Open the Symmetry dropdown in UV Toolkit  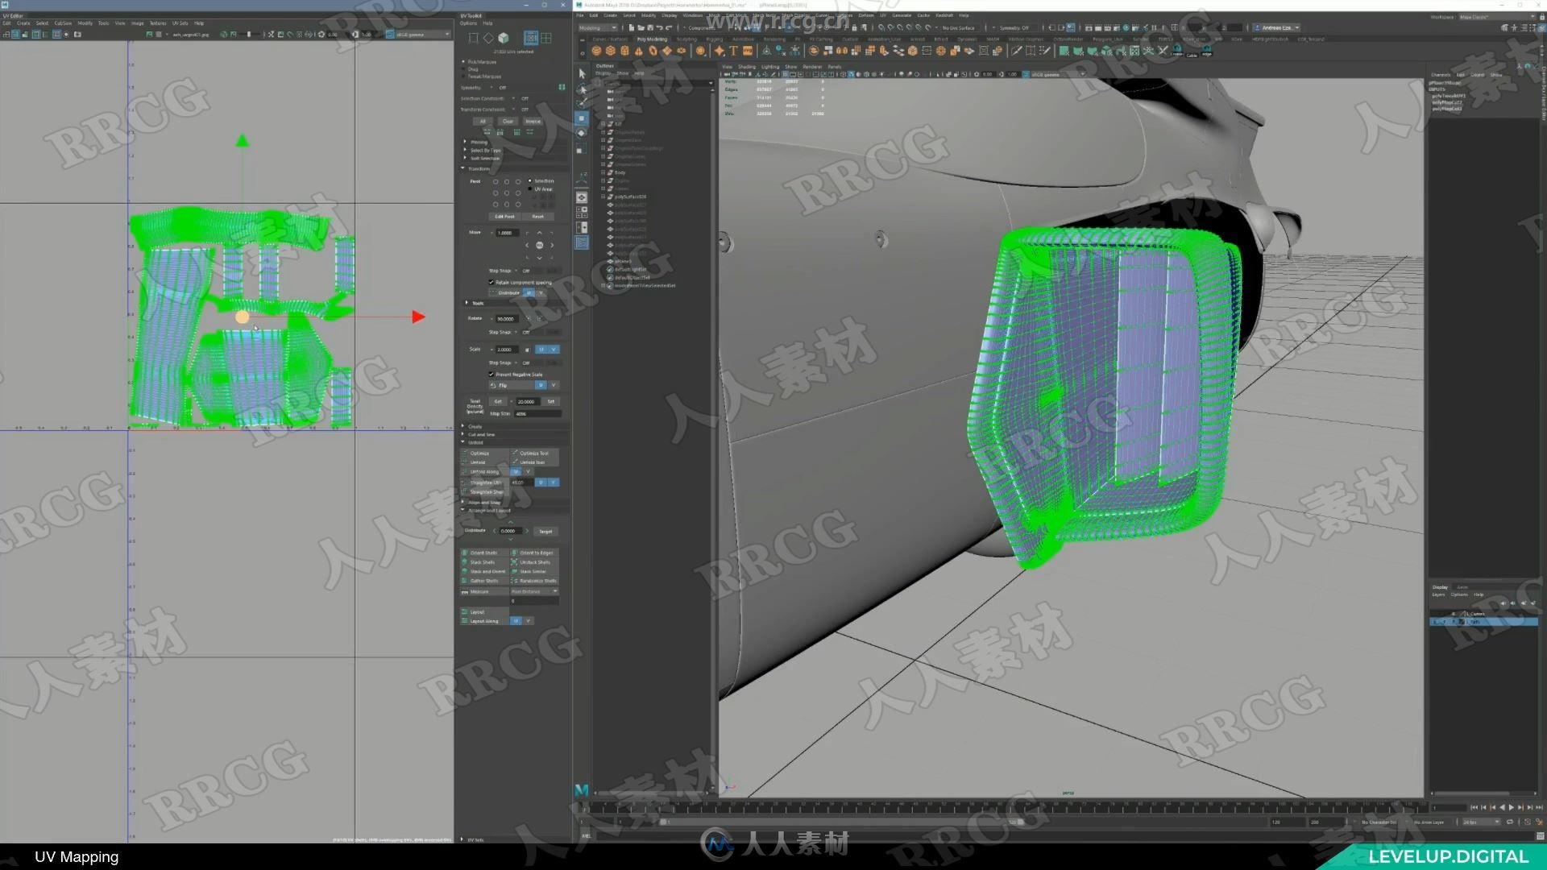[x=493, y=88]
